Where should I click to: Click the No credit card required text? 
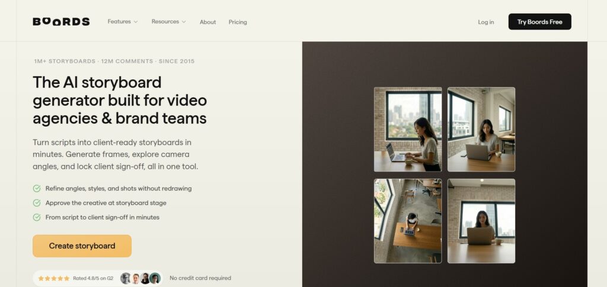tap(200, 278)
